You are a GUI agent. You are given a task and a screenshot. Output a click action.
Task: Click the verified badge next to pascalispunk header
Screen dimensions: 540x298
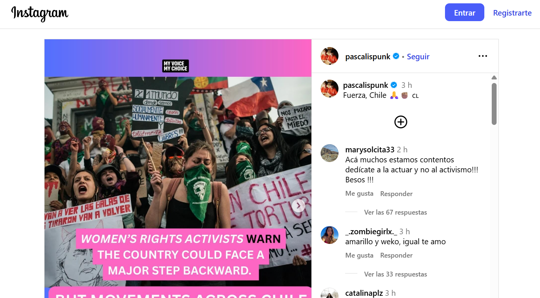pyautogui.click(x=396, y=56)
